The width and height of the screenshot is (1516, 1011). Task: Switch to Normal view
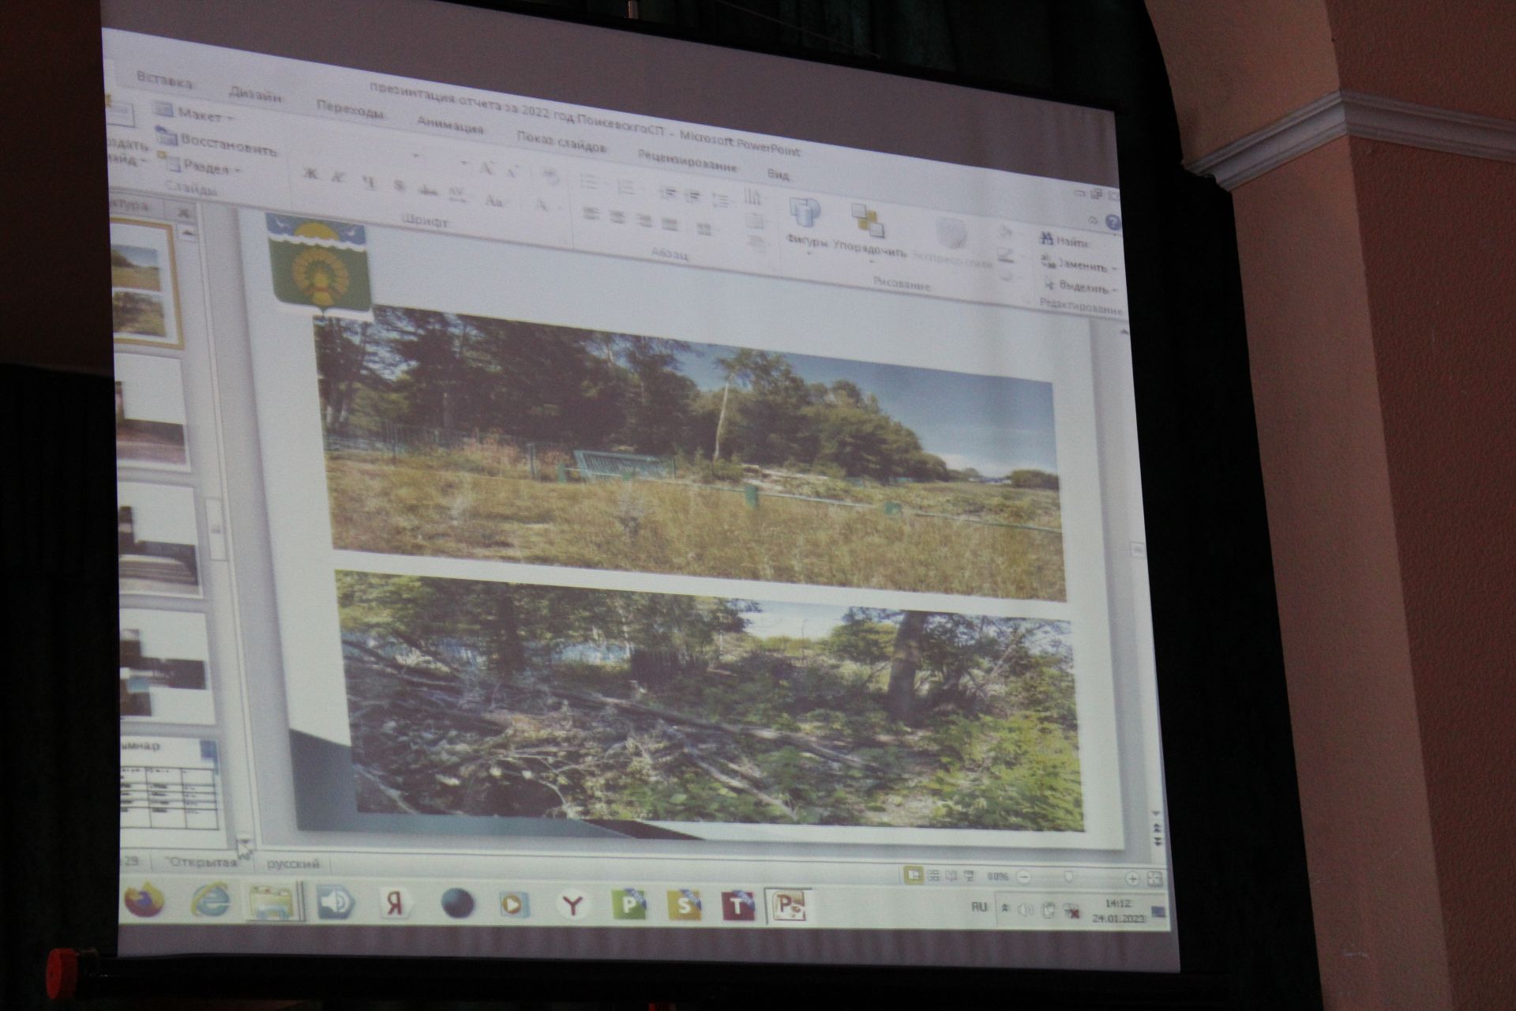(x=914, y=875)
